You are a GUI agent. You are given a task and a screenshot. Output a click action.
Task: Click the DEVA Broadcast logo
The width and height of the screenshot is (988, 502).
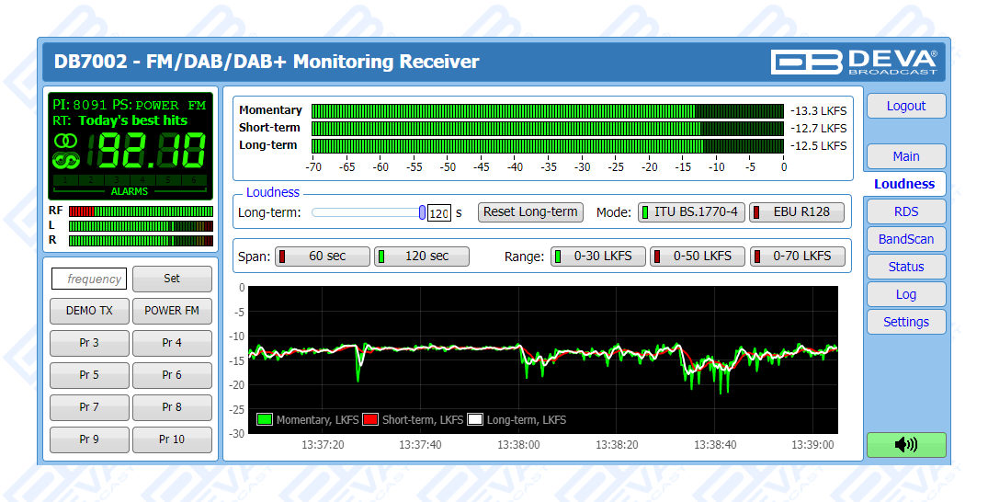(854, 62)
